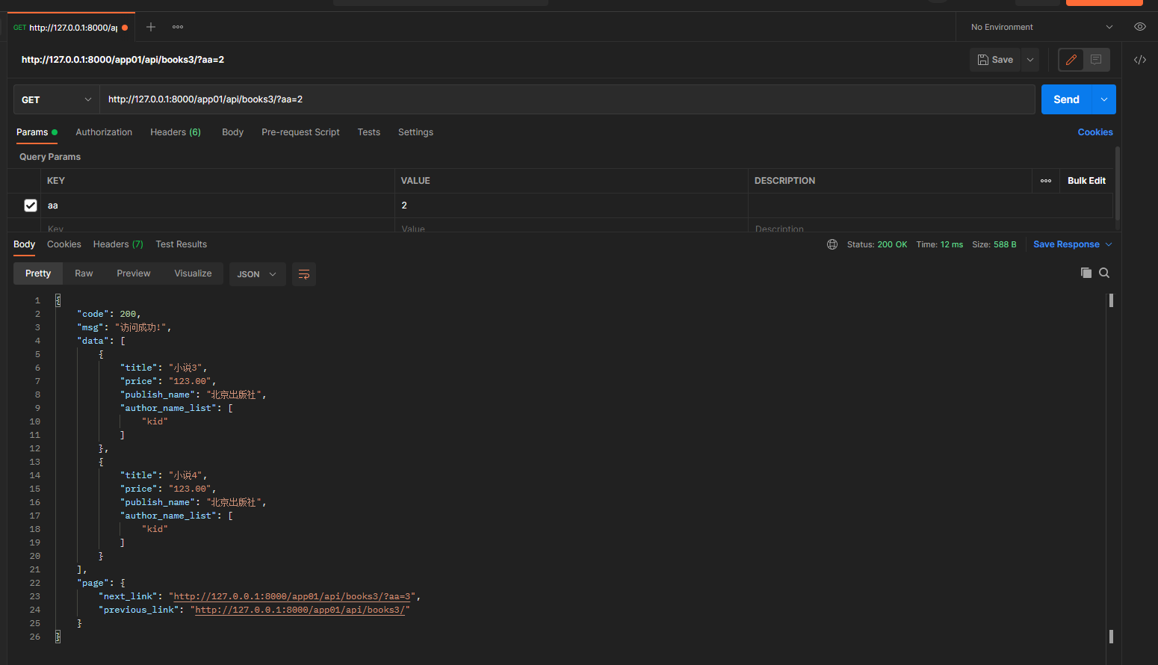The width and height of the screenshot is (1158, 665).
Task: Copy the response body with copy icon
Action: (1086, 273)
